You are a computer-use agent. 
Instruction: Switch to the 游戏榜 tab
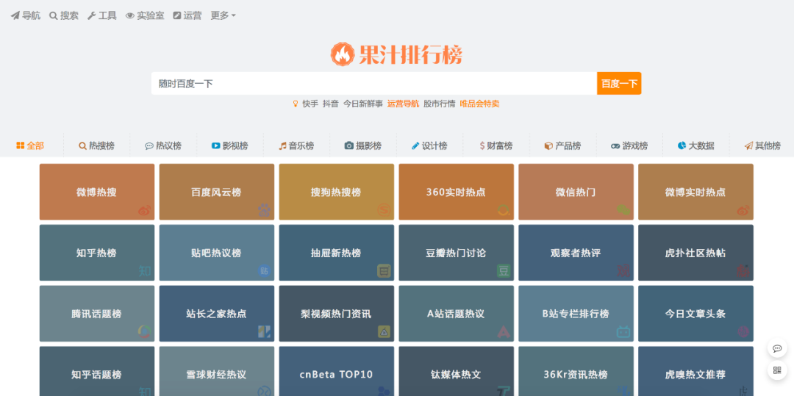click(x=629, y=145)
